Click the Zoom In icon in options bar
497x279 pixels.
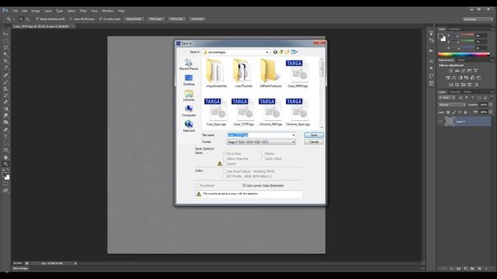coord(21,19)
